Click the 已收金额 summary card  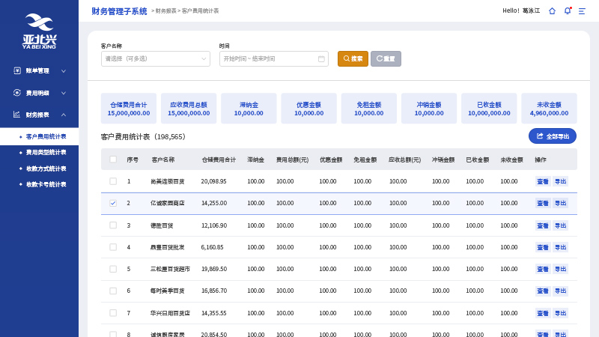click(489, 109)
